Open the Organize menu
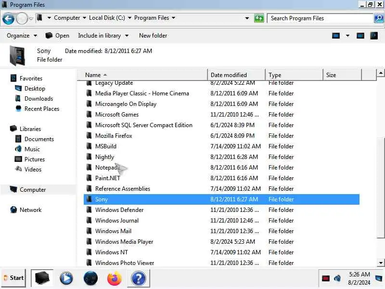 (x=22, y=36)
